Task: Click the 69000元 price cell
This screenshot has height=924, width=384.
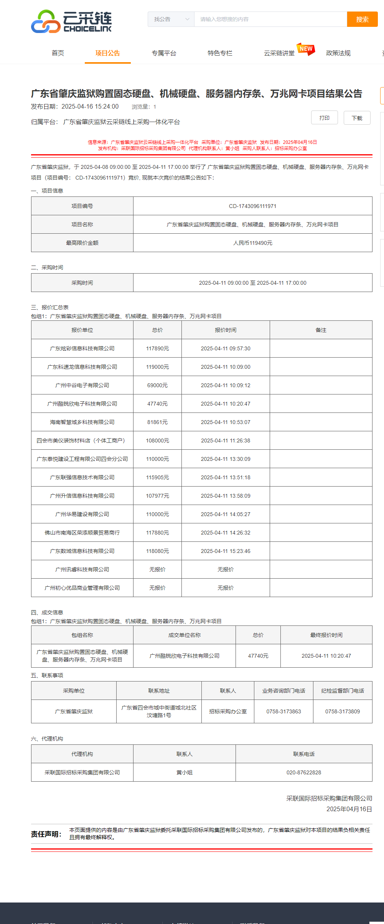Action: 157,385
